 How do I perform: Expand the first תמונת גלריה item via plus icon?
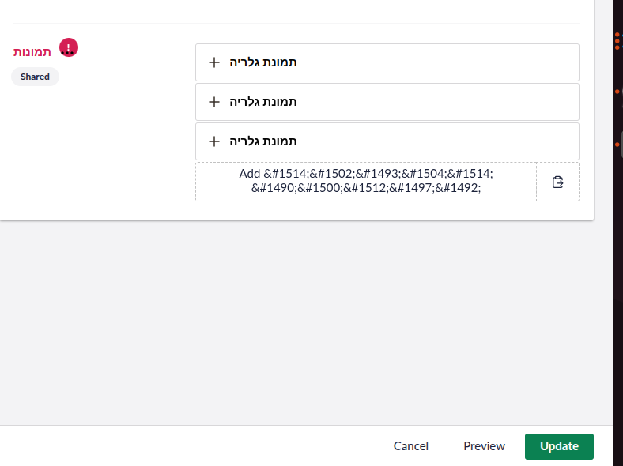click(214, 62)
